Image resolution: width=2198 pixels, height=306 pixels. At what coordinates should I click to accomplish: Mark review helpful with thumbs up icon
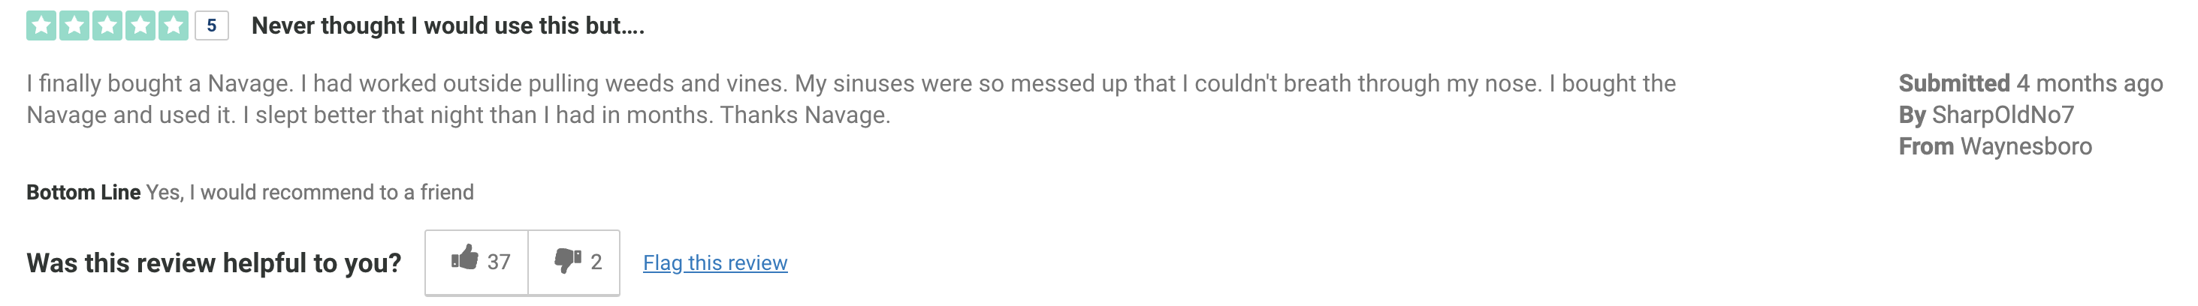464,258
